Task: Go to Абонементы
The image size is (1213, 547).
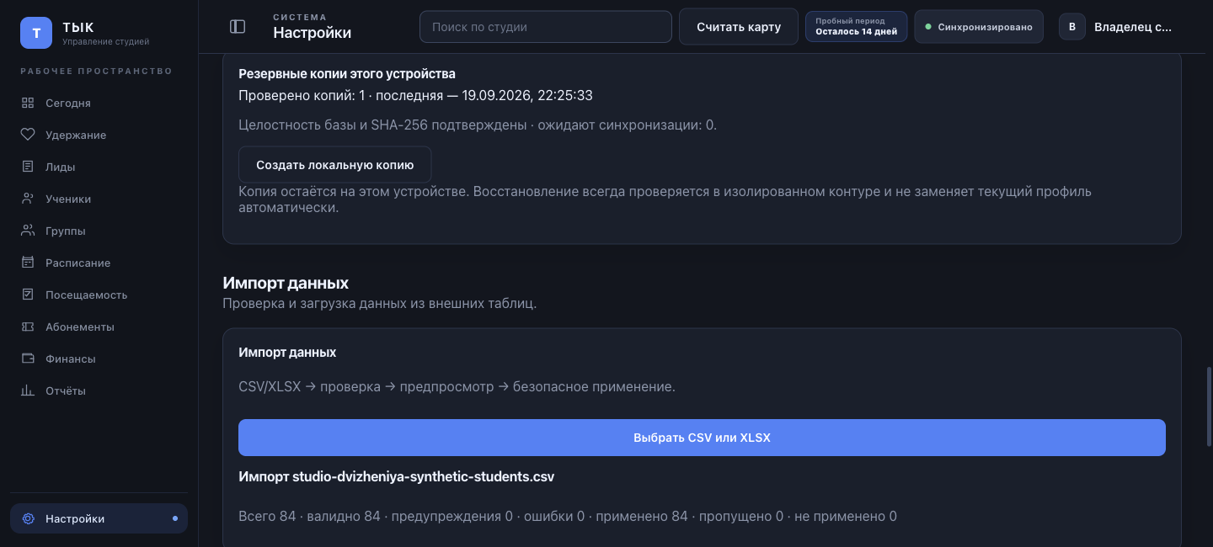Action: 99,327
